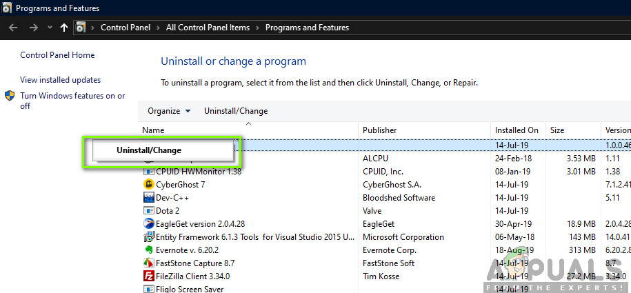Click the Evernote elephant icon
631x293 pixels.
pyautogui.click(x=148, y=250)
